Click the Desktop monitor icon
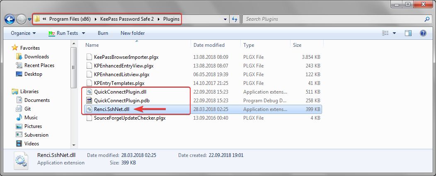The height and width of the screenshot is (176, 436). pos(19,74)
